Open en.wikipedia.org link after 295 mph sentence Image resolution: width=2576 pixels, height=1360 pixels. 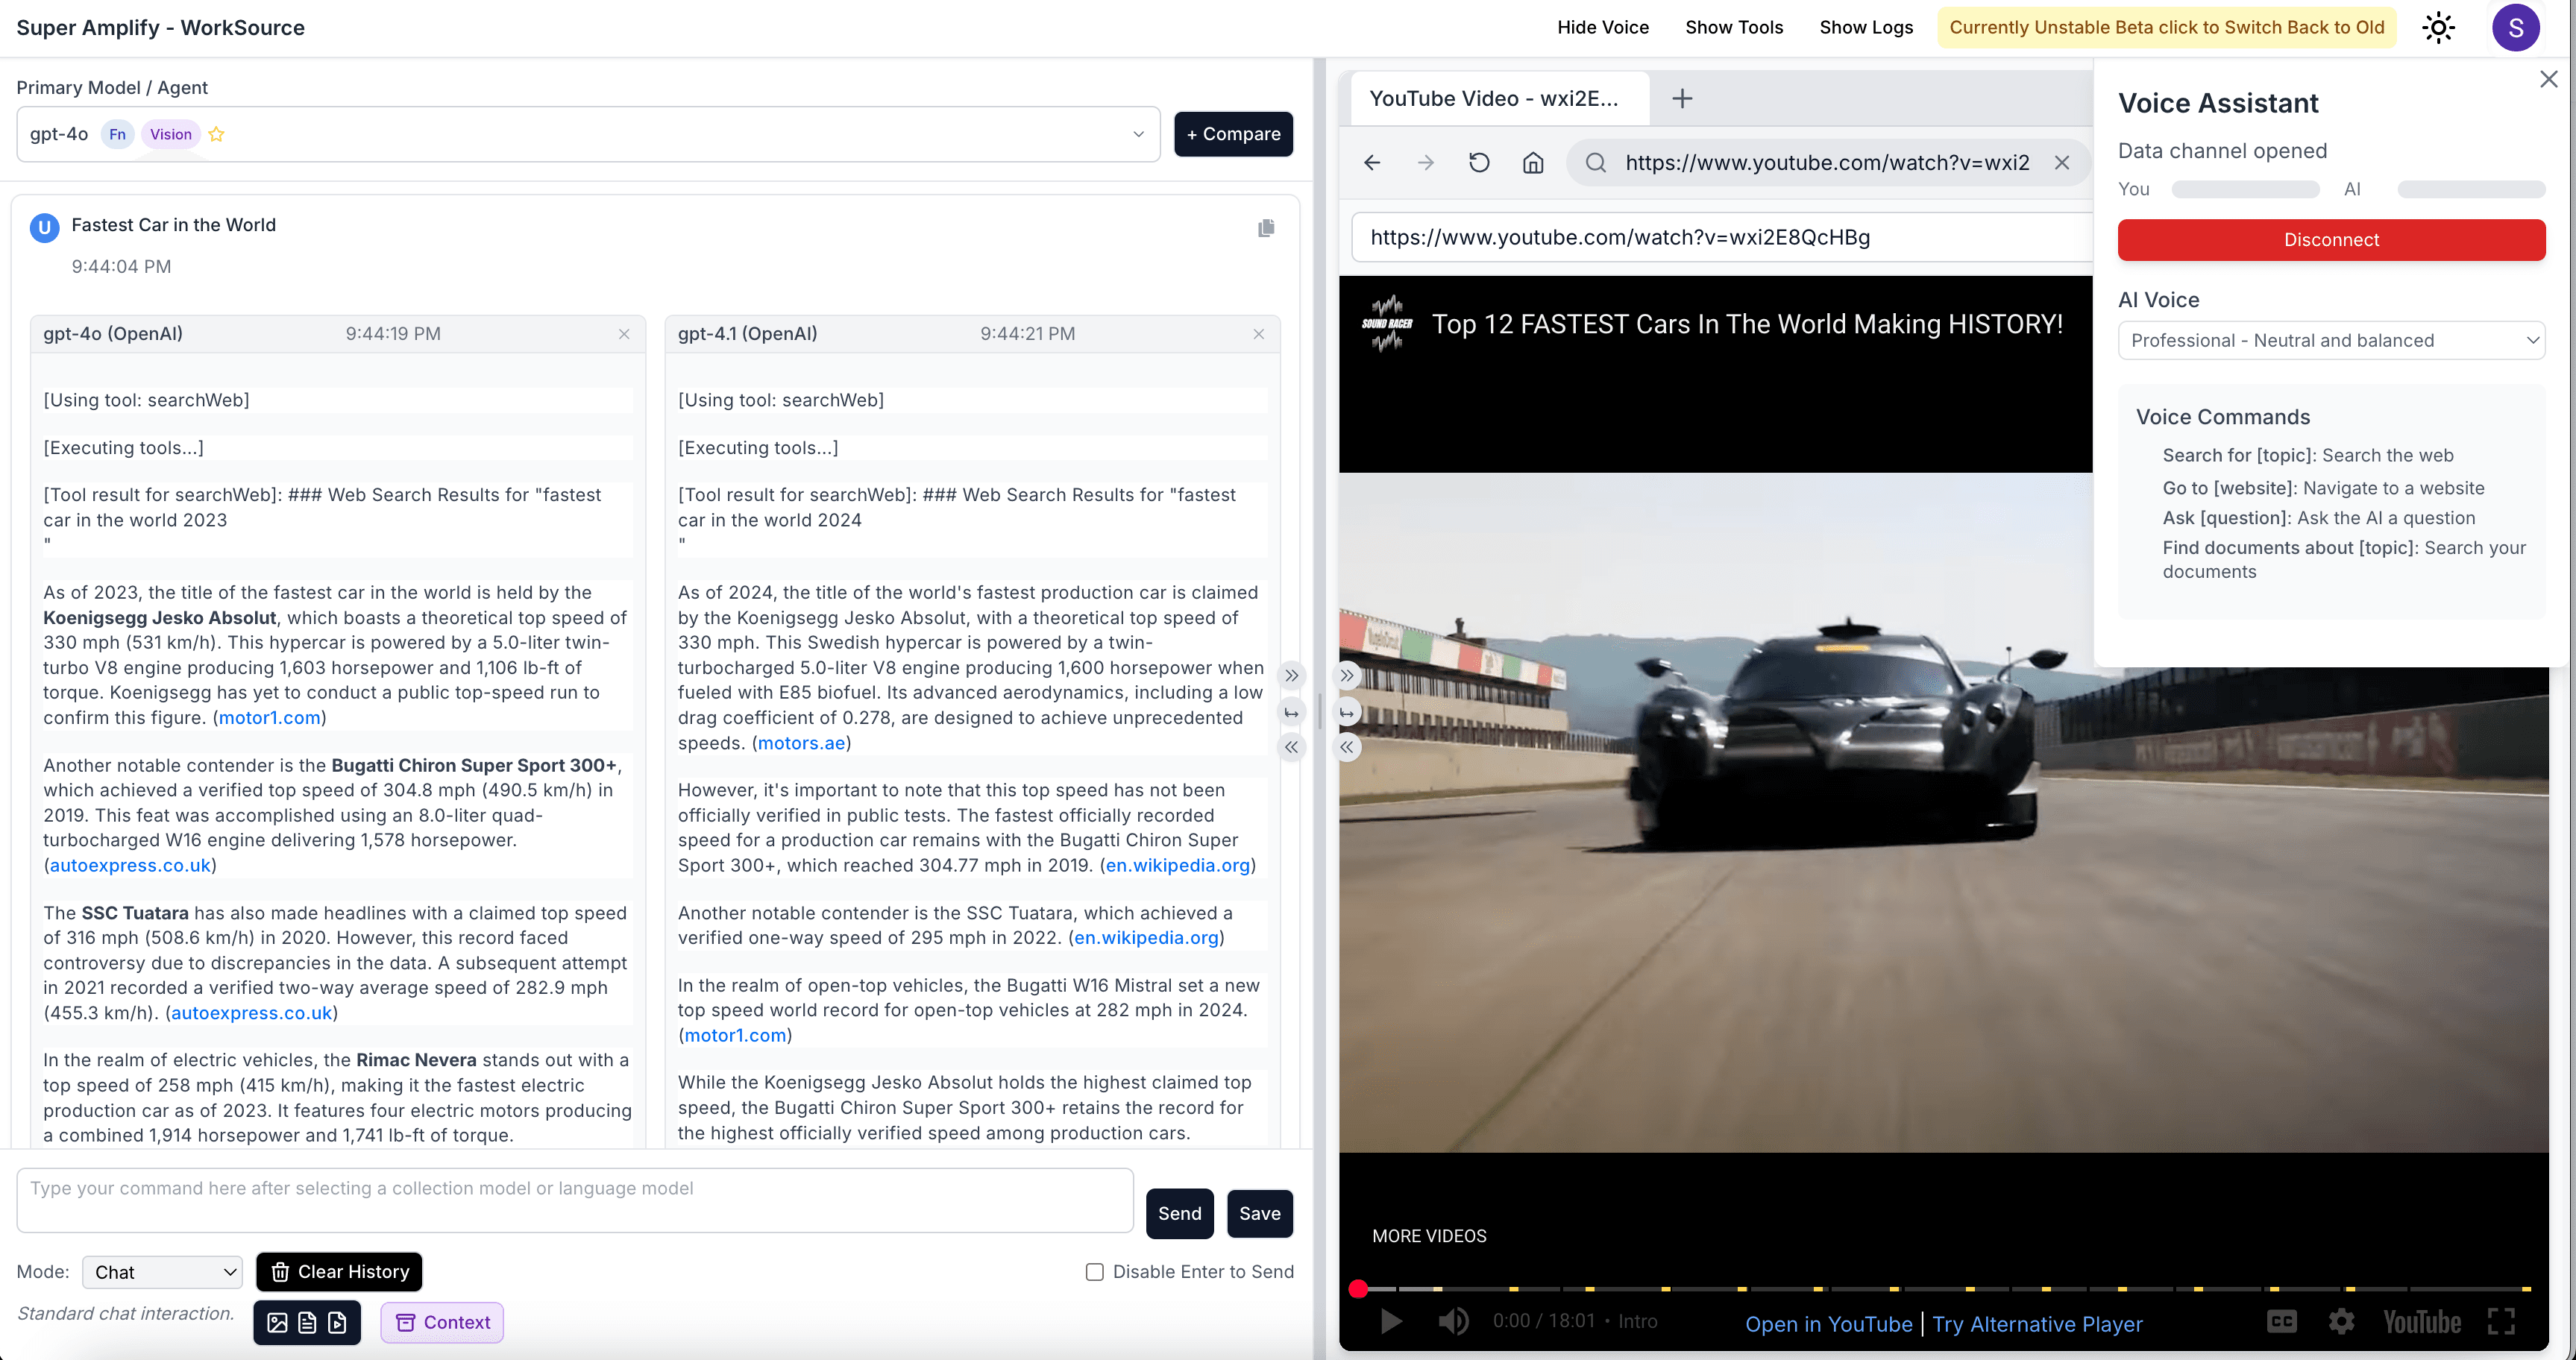(x=1146, y=938)
